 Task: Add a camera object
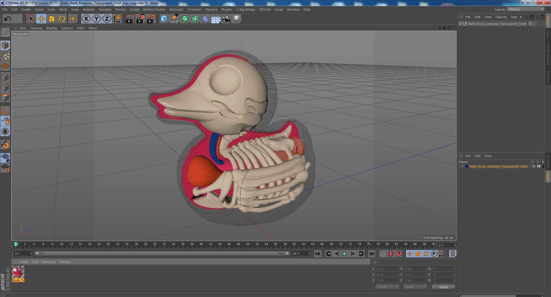click(x=226, y=19)
